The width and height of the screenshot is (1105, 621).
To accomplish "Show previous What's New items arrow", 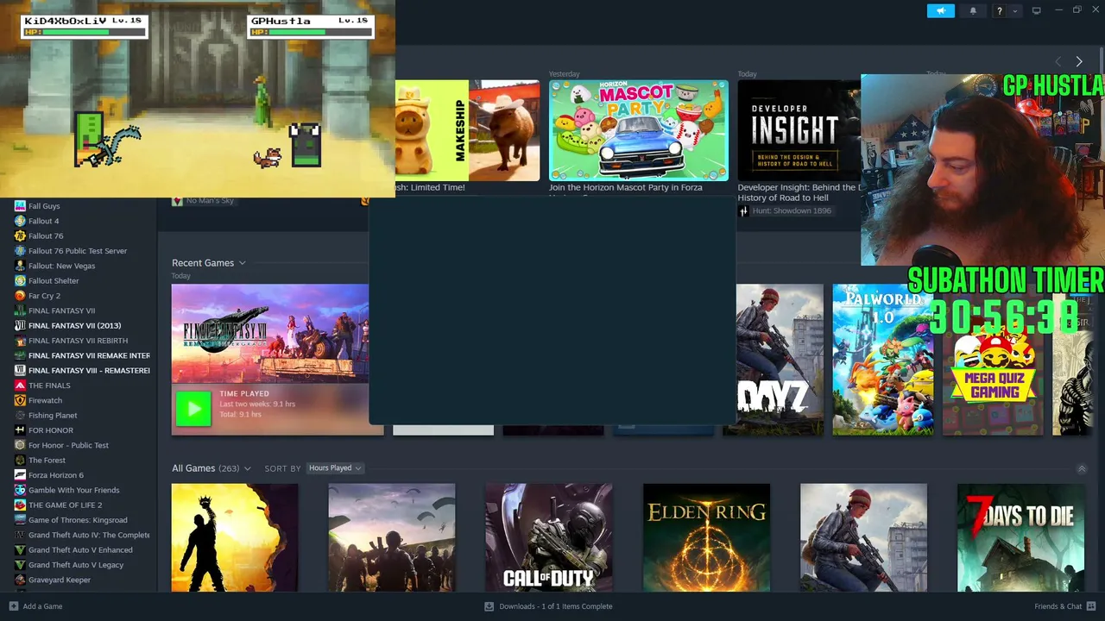I will pos(1058,61).
